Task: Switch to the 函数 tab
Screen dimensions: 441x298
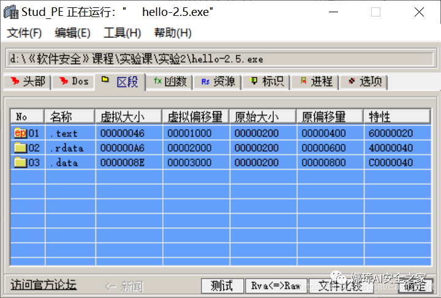Action: click(x=169, y=82)
